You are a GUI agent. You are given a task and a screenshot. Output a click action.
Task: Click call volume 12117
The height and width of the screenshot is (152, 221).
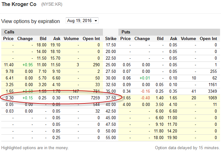point(74,98)
